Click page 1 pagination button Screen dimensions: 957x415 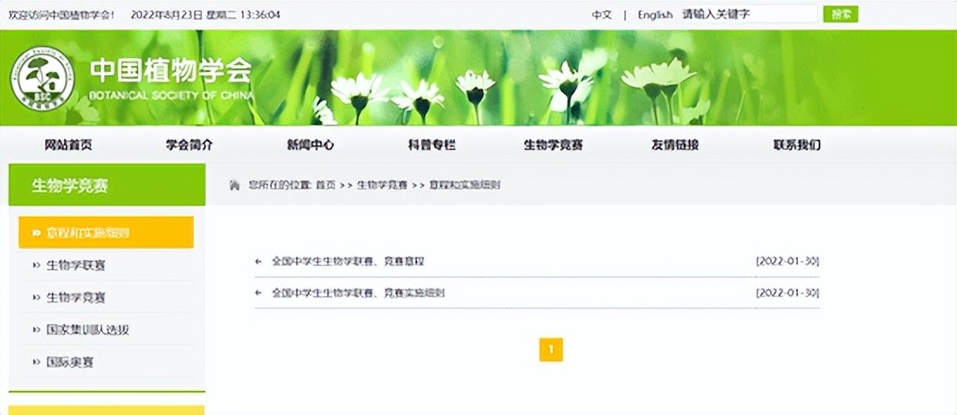(x=550, y=349)
